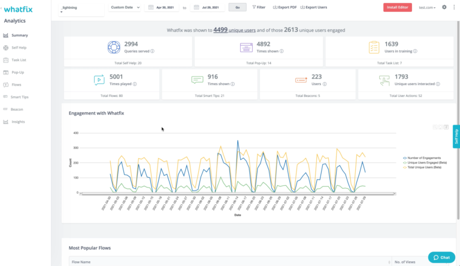Click the Filter funnel icon
Image resolution: width=460 pixels, height=266 pixels.
(x=254, y=7)
